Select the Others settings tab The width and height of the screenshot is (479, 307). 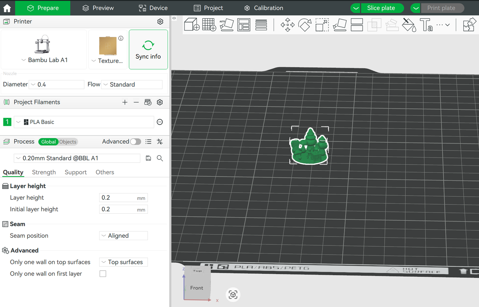[105, 172]
